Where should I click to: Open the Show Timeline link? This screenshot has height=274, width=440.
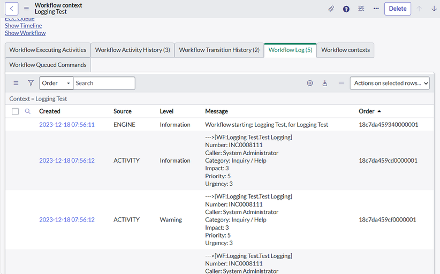[x=24, y=26]
